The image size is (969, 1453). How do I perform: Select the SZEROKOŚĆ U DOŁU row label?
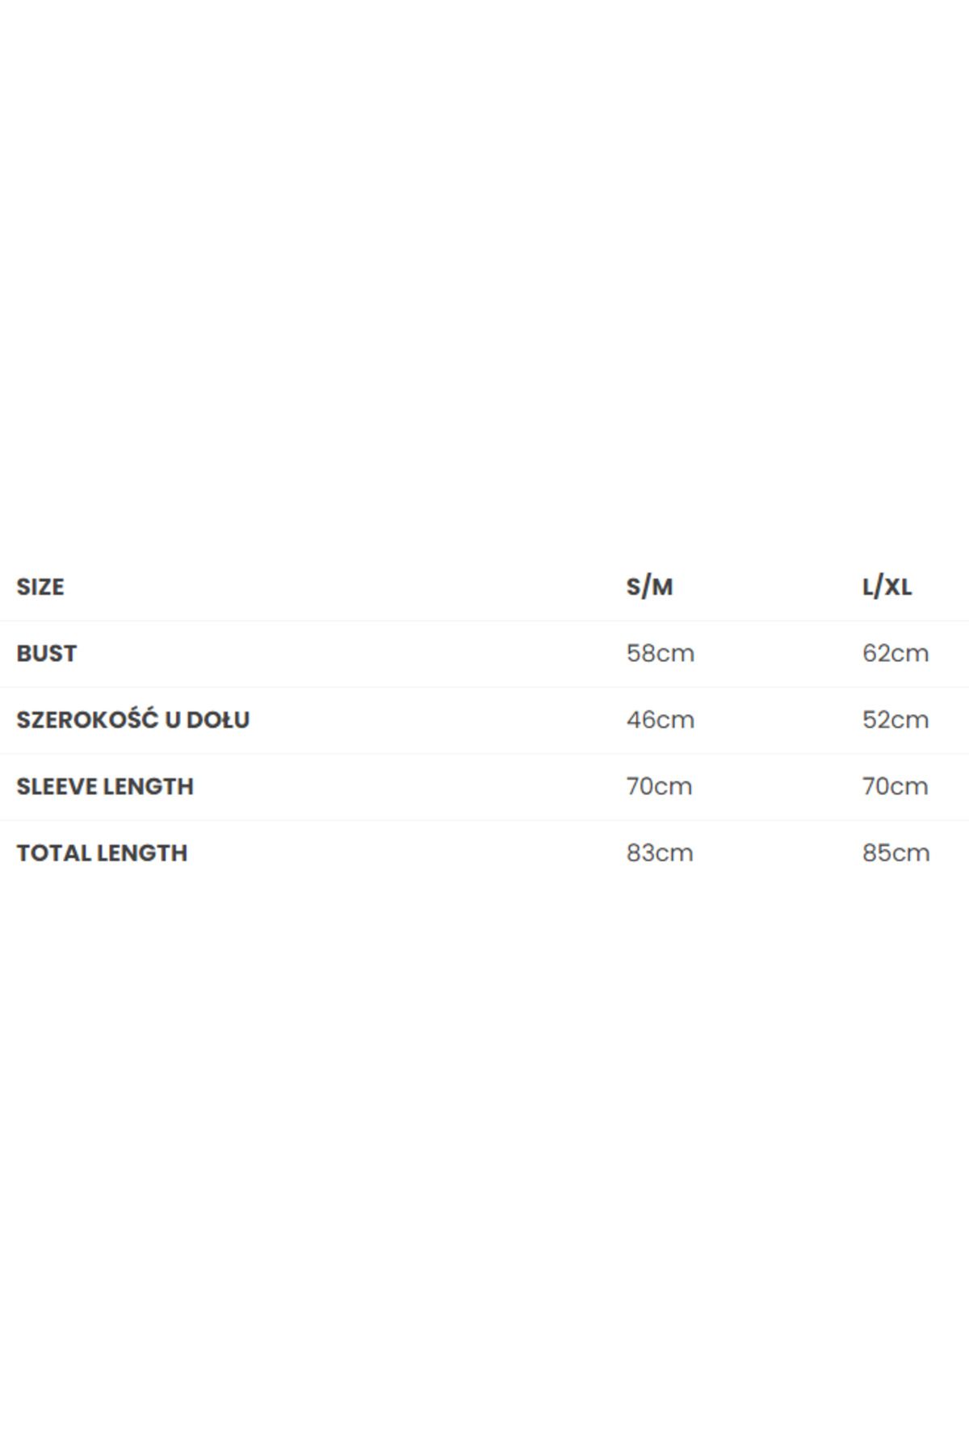[132, 719]
